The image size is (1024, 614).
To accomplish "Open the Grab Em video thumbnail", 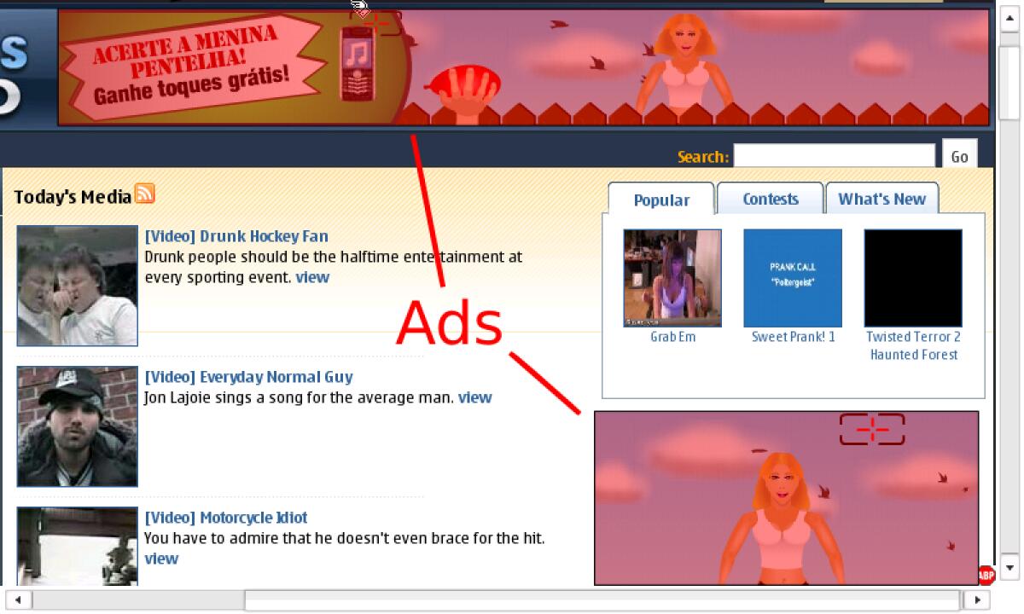I will 672,278.
